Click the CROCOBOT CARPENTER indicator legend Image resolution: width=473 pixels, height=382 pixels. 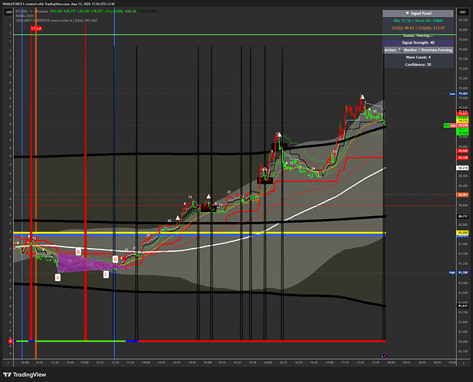[x=57, y=21]
